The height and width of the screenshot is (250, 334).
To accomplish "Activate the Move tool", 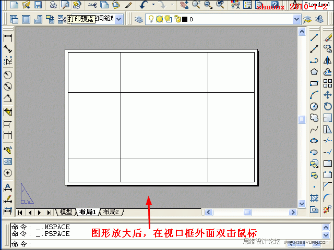I will 328,95.
